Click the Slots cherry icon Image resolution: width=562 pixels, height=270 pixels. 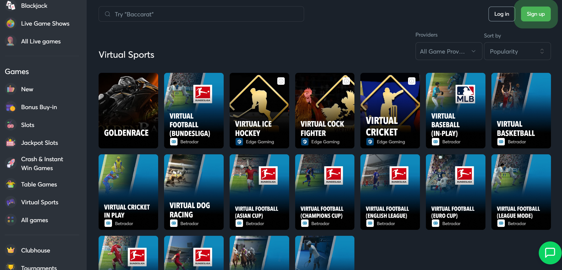(11, 125)
